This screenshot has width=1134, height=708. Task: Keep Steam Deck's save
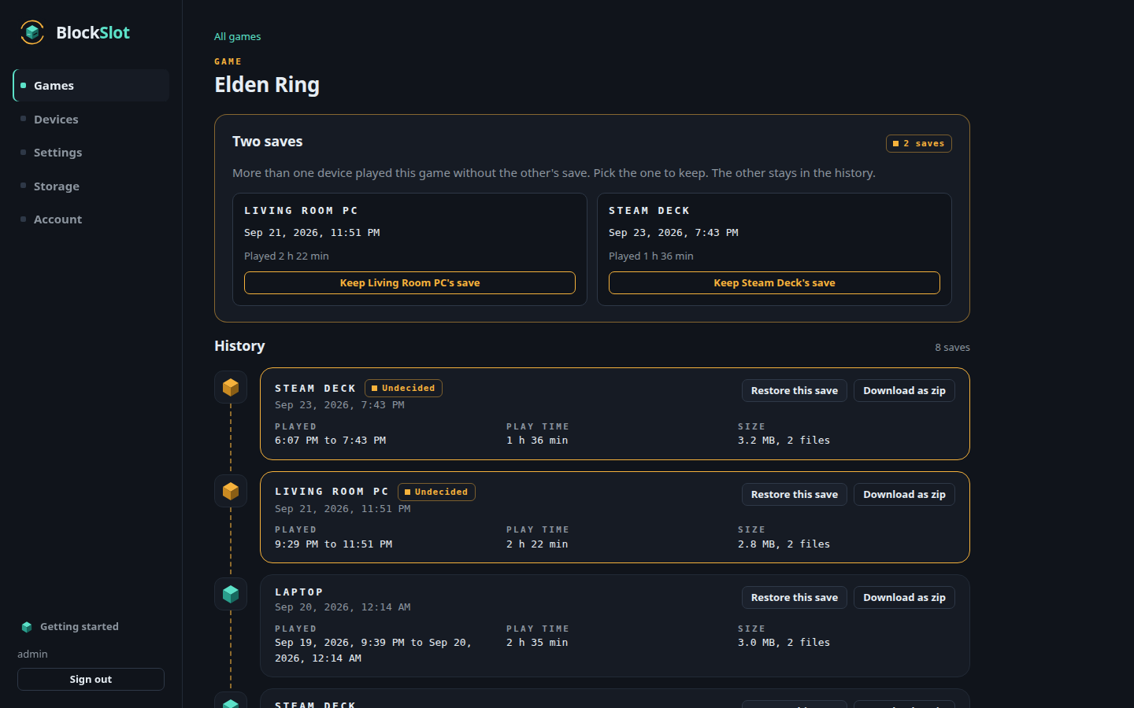774,283
